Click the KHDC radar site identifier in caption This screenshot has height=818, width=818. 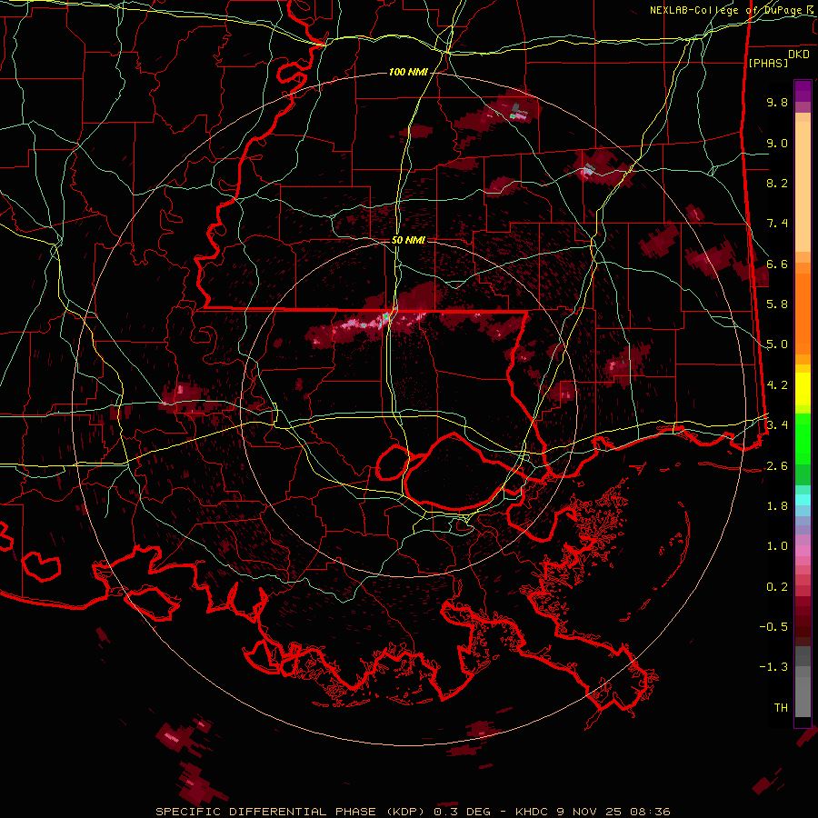pos(530,812)
